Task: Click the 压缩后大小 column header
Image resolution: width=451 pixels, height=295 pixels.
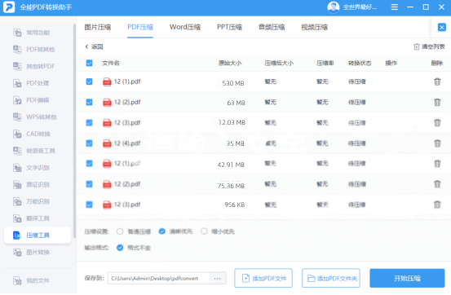Action: 279,63
